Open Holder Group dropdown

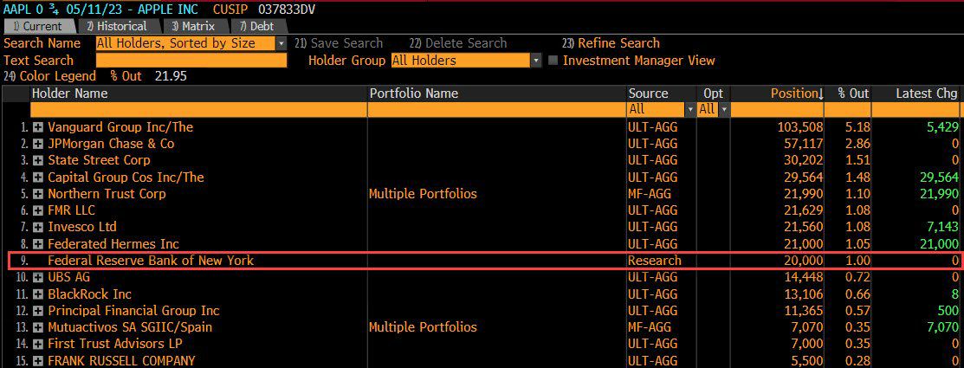[x=536, y=61]
